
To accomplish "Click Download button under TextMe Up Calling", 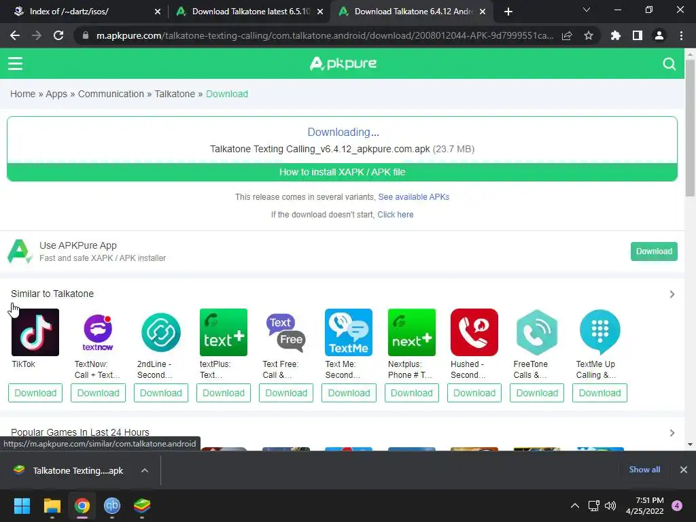I will tap(599, 393).
